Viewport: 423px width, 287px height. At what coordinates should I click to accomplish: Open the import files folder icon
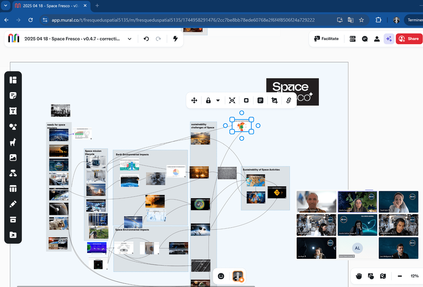(x=13, y=235)
